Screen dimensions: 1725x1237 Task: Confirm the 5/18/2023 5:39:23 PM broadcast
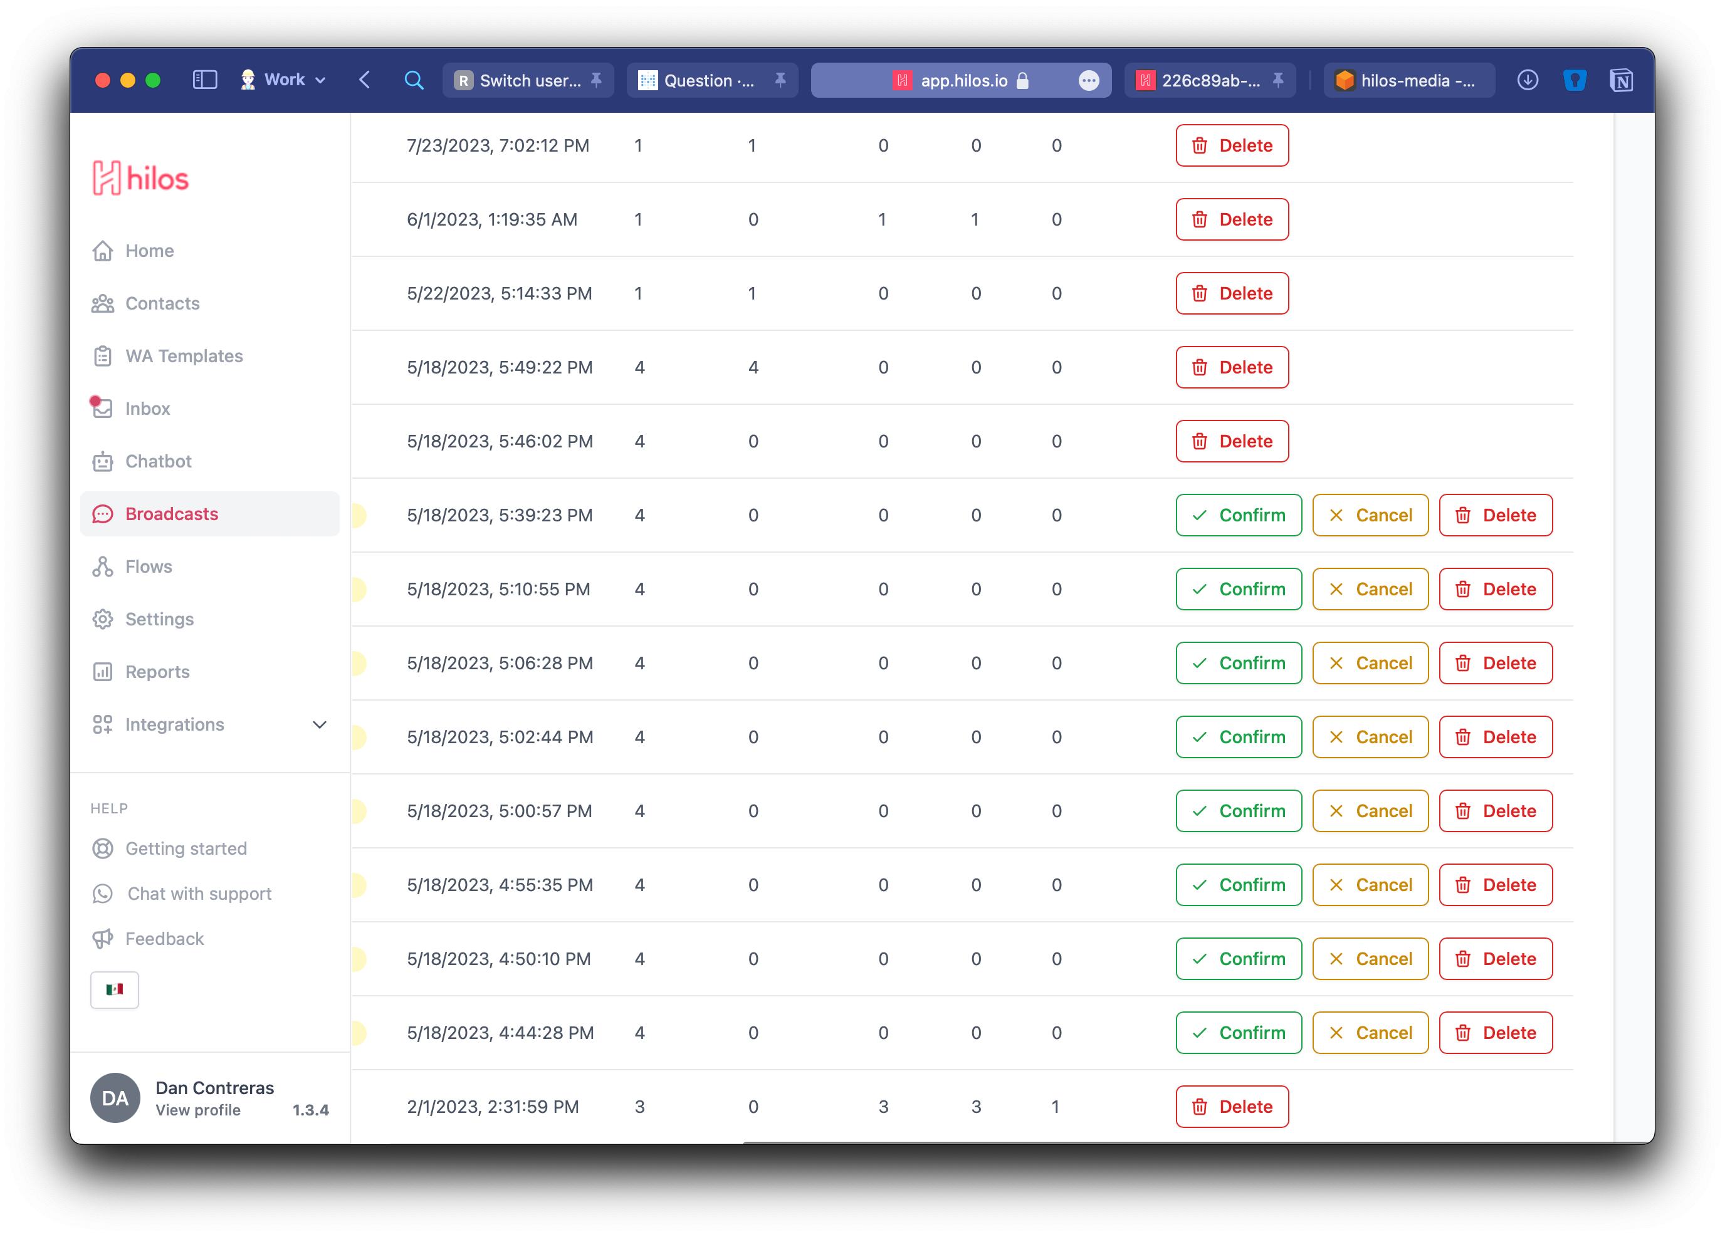(x=1238, y=514)
